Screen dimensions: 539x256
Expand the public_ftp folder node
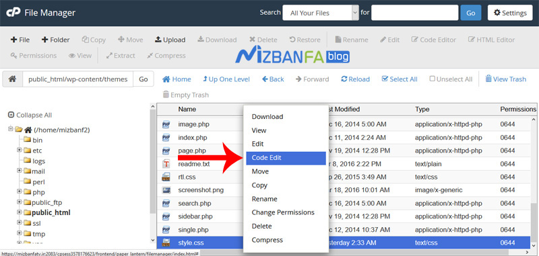coord(20,202)
